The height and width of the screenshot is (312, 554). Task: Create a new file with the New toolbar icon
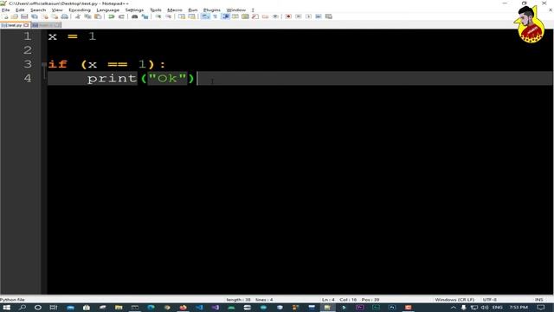click(5, 16)
